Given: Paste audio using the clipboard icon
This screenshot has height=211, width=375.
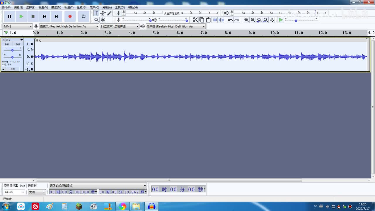Looking at the screenshot, I should 208,20.
